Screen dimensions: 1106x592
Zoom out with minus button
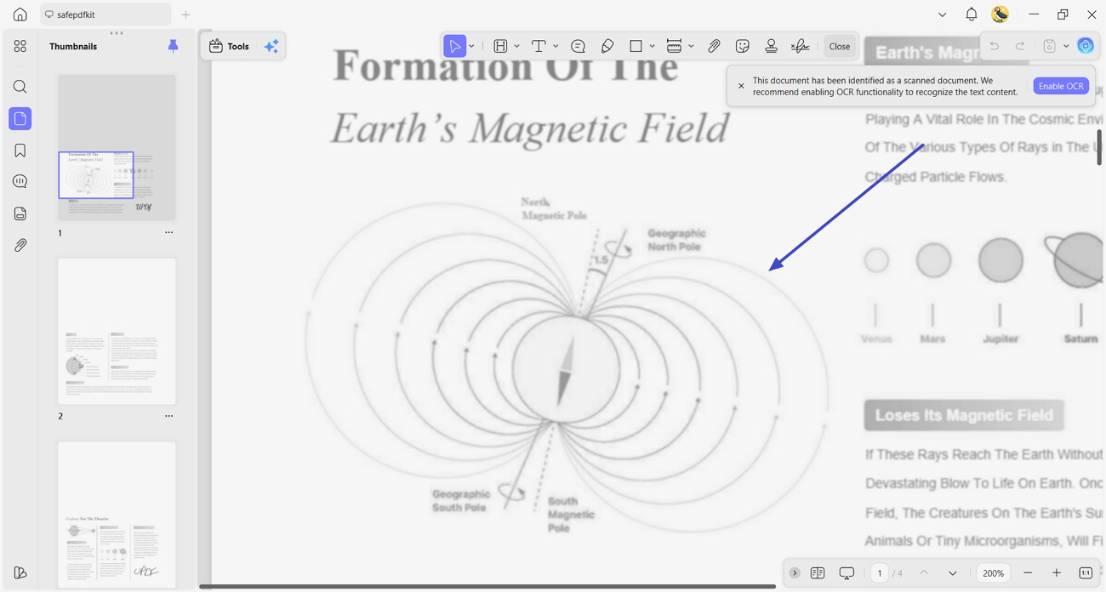1028,573
